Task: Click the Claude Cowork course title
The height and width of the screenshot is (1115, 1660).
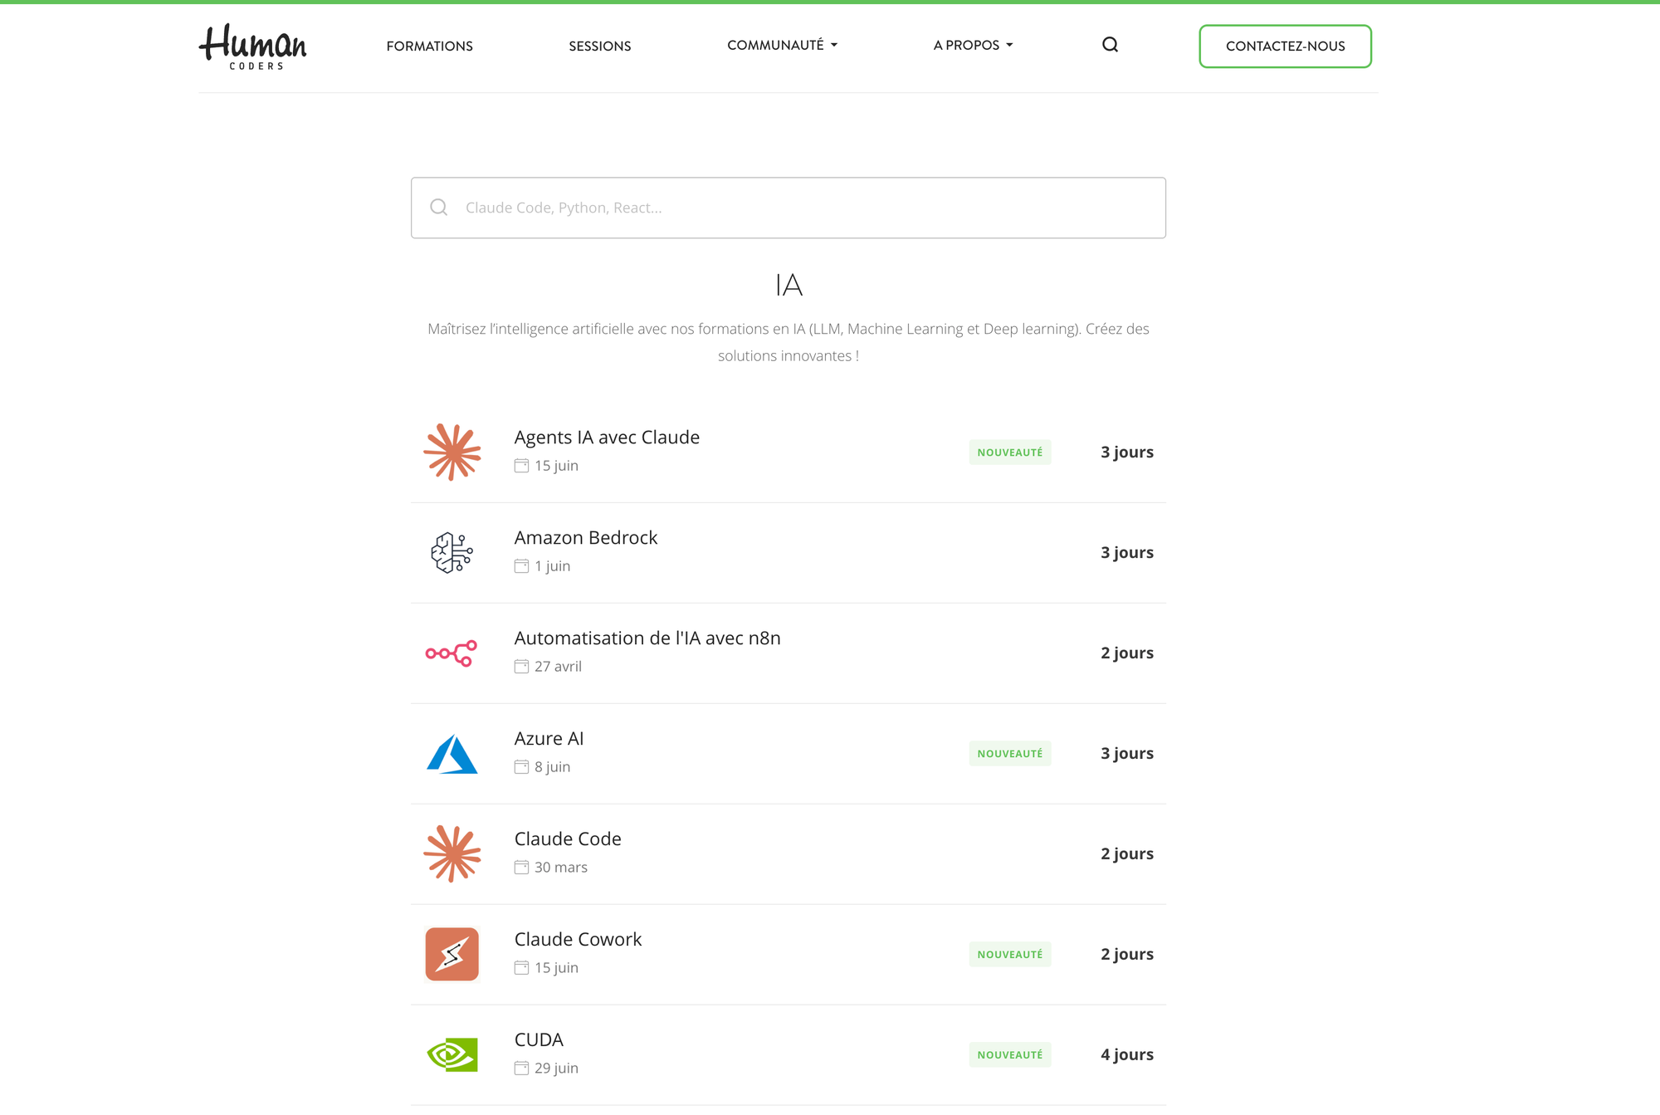Action: [x=578, y=940]
